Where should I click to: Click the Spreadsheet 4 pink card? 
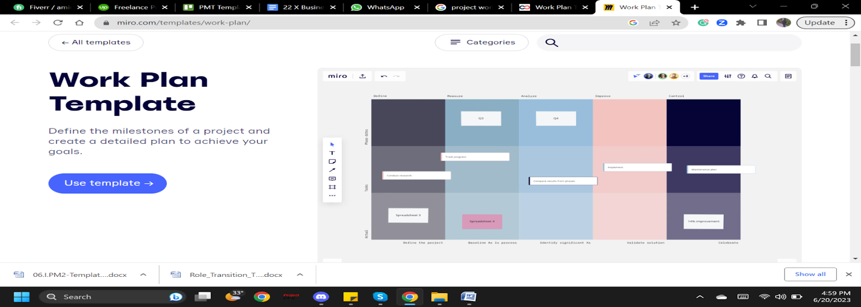point(482,221)
